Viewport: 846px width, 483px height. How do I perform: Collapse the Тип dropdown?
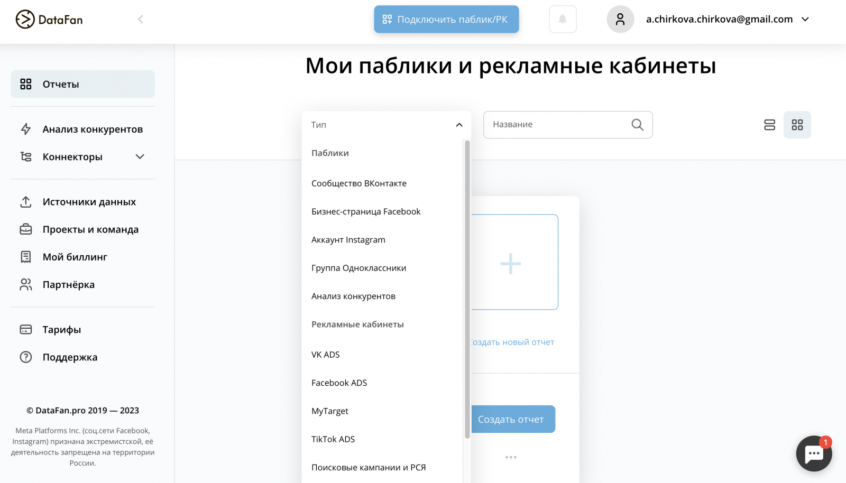[459, 125]
